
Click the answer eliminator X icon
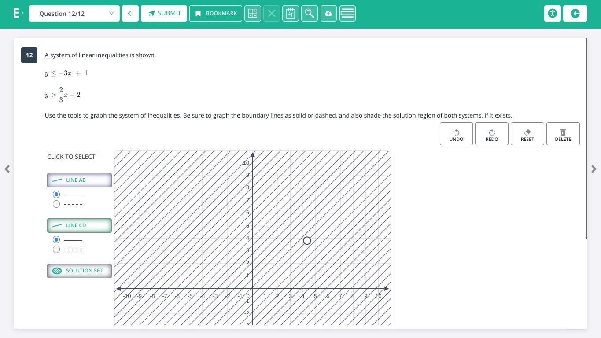pos(272,14)
